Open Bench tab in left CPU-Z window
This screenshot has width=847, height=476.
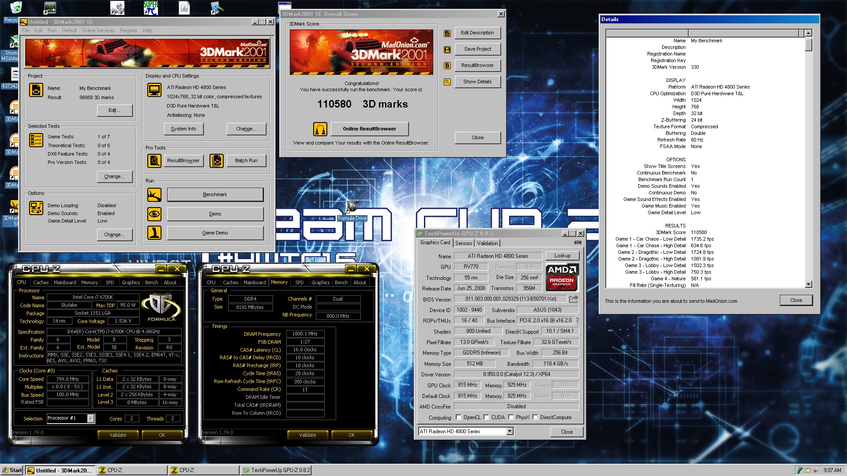pyautogui.click(x=152, y=283)
